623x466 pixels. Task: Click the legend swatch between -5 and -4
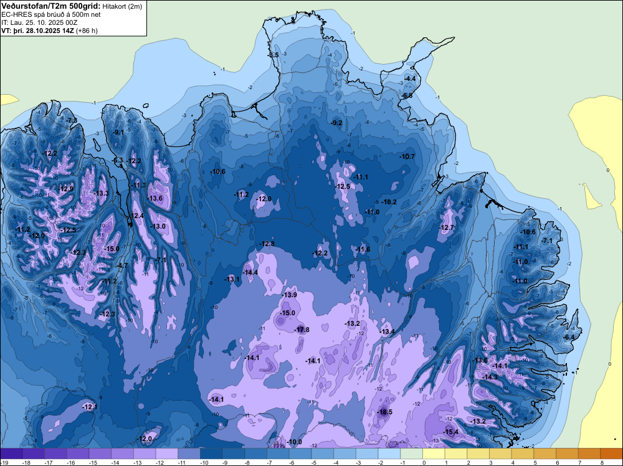(323, 454)
